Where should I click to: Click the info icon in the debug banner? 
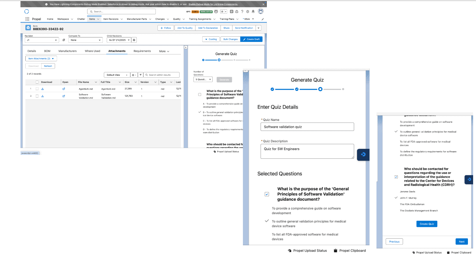[x=46, y=4]
